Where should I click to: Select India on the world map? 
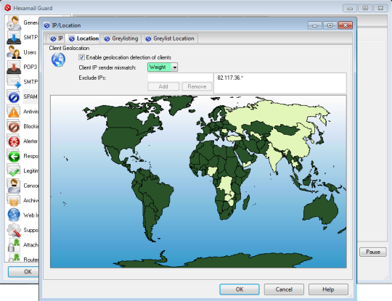tap(274, 157)
